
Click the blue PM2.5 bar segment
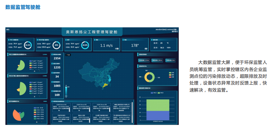[158, 115]
